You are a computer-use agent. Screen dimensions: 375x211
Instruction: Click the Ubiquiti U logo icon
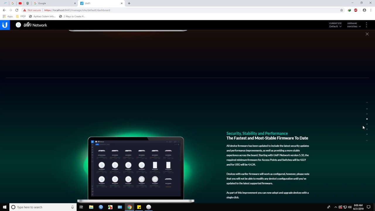point(5,25)
